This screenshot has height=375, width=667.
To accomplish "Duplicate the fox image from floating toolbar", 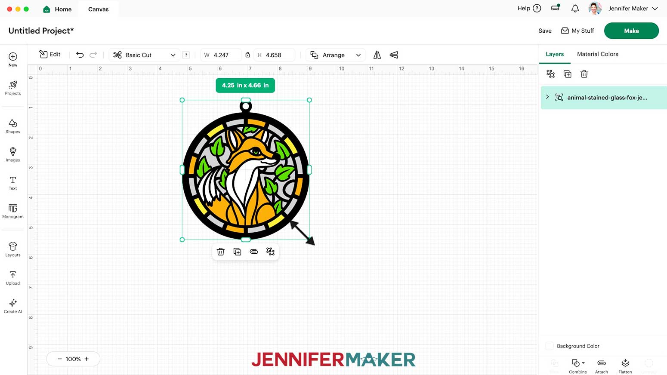I will point(237,252).
